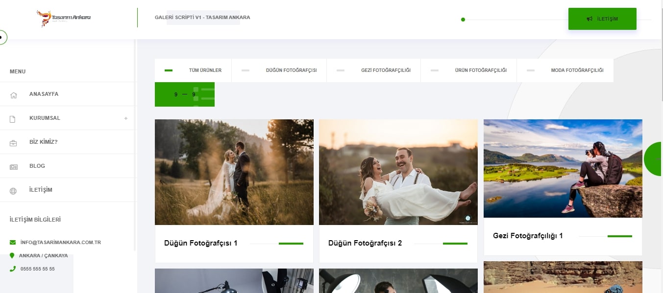The height and width of the screenshot is (293, 663).
Task: Click the green dot on header progress line
Action: click(x=463, y=20)
